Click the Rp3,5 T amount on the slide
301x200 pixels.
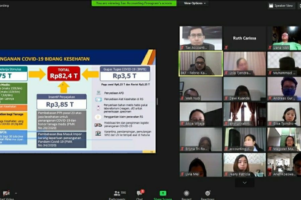125,76
